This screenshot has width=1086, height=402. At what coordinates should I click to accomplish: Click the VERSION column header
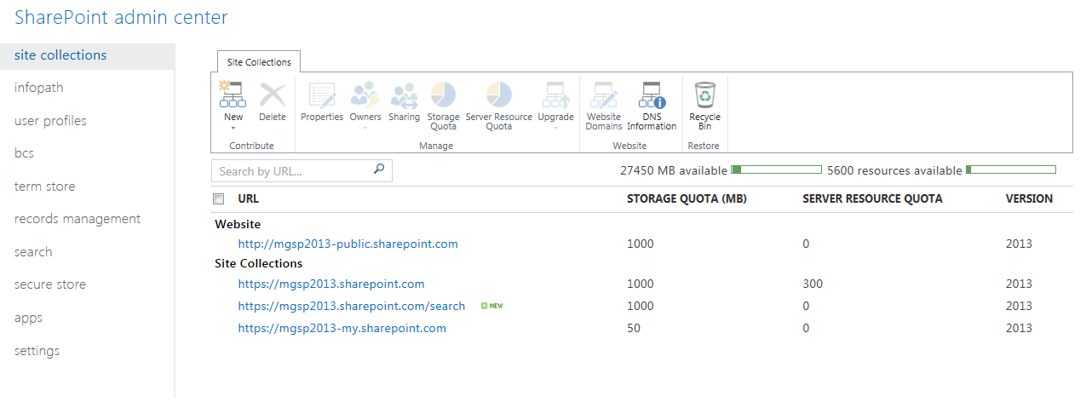(x=1029, y=198)
